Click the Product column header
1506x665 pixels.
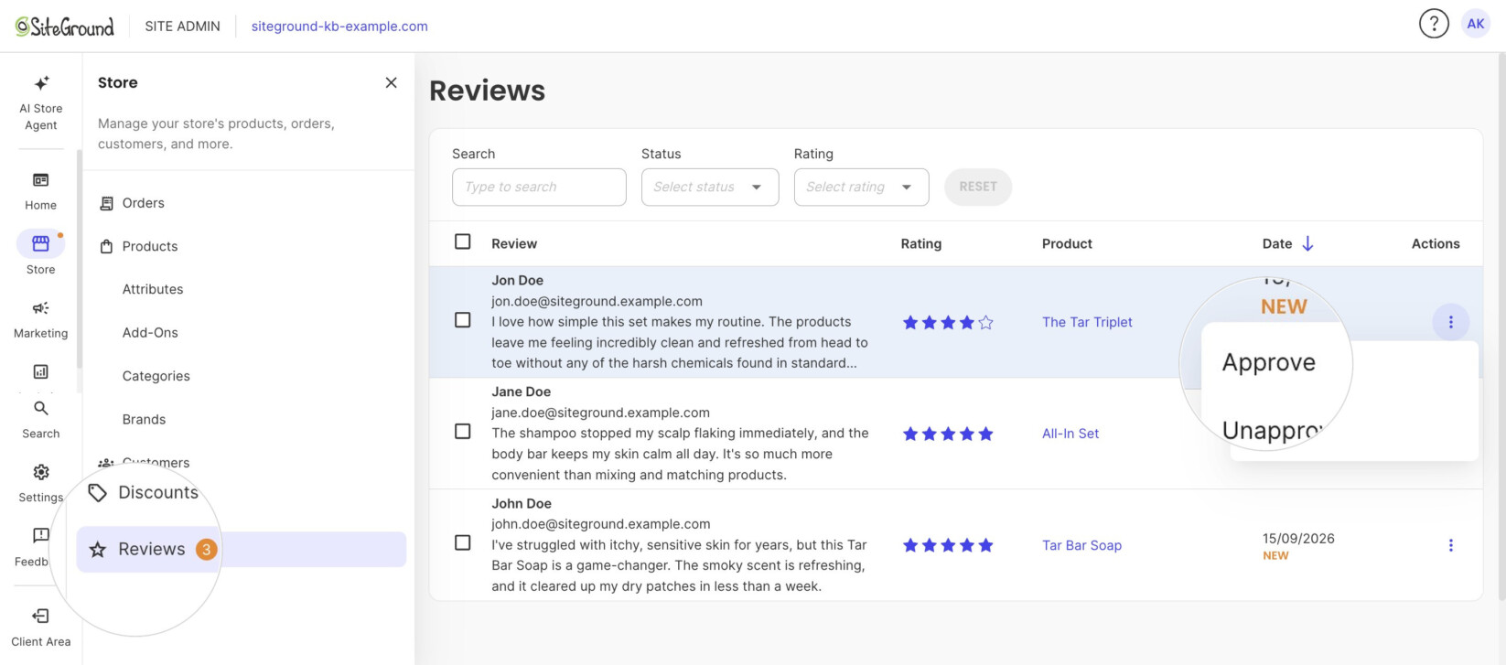point(1067,243)
